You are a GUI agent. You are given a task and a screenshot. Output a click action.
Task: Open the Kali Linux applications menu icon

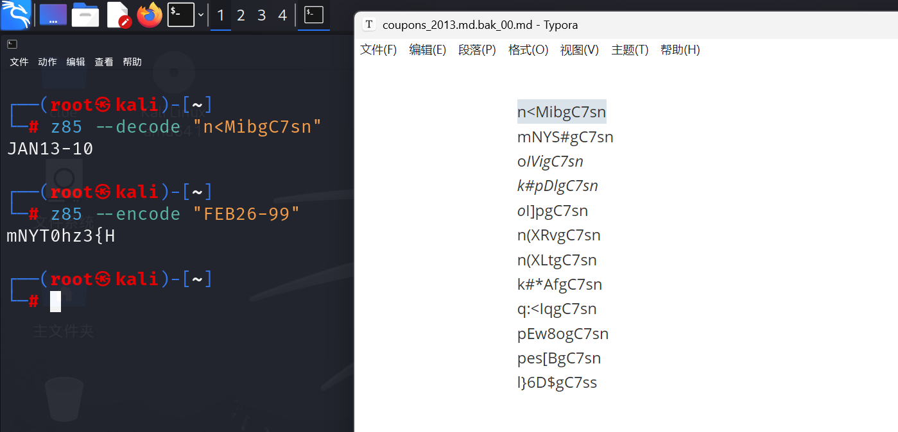[x=15, y=15]
